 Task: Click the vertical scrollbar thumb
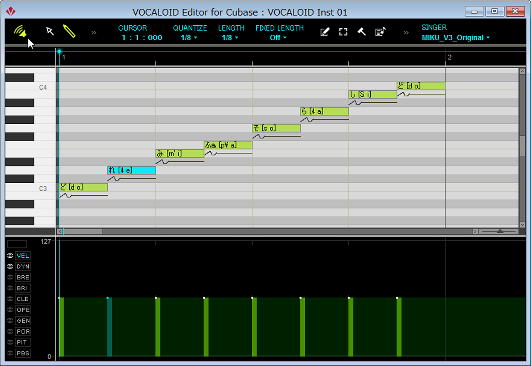[522, 146]
